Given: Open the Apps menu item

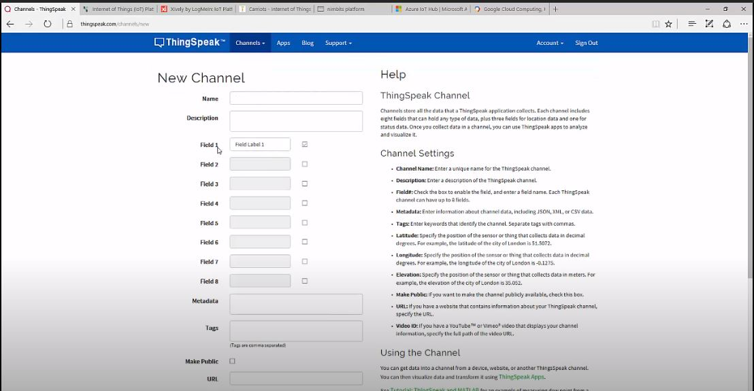Looking at the screenshot, I should tap(283, 43).
